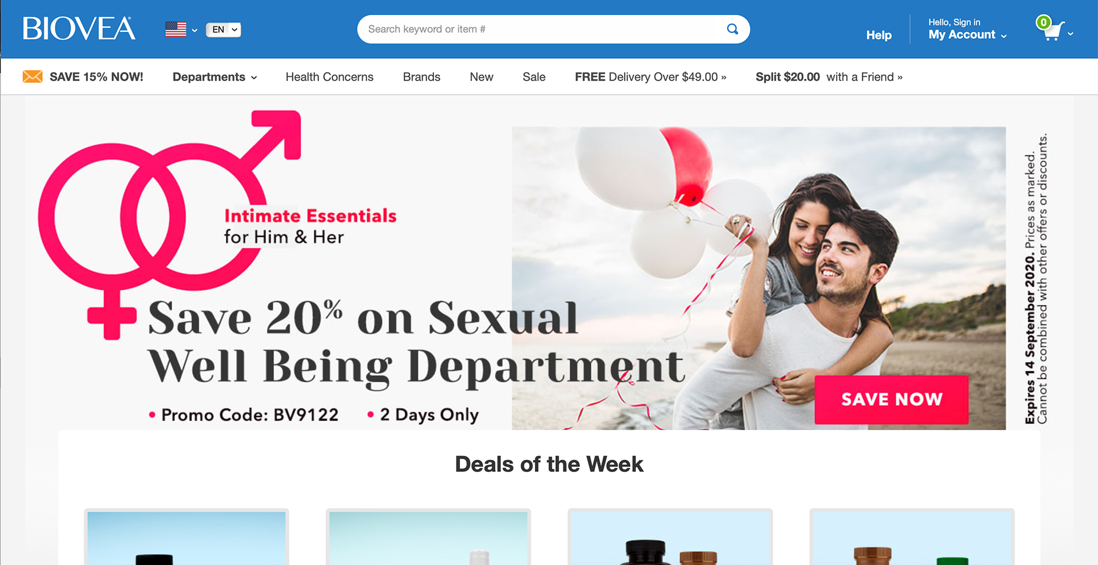Expand the cart dropdown arrow
Viewport: 1098px width, 565px height.
(x=1071, y=34)
